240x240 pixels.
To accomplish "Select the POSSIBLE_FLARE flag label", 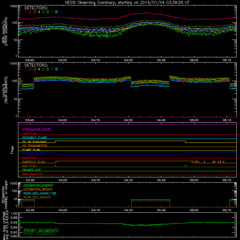I will point(35,138).
